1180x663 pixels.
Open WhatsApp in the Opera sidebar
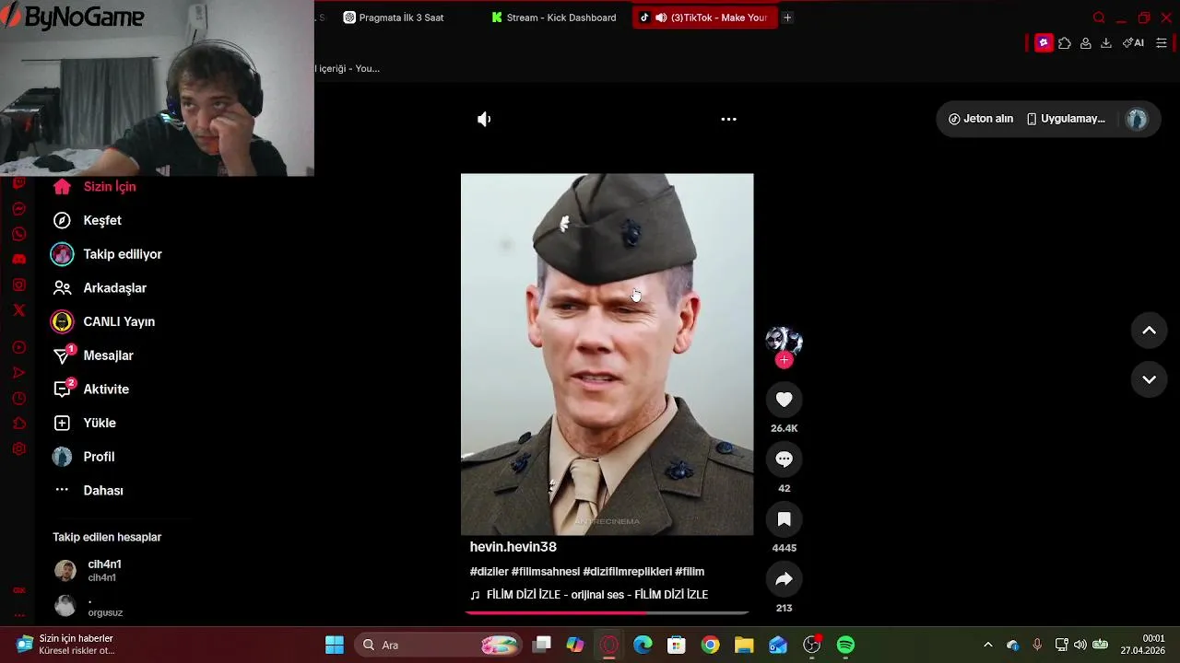tap(18, 234)
